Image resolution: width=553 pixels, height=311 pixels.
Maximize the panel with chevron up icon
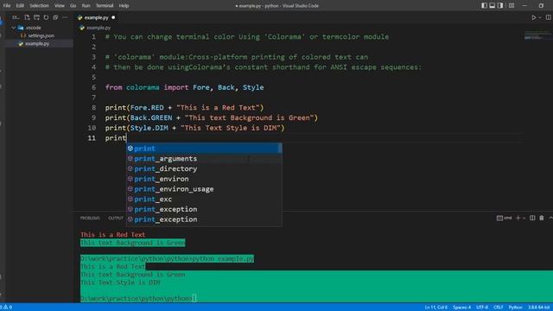pyautogui.click(x=550, y=218)
